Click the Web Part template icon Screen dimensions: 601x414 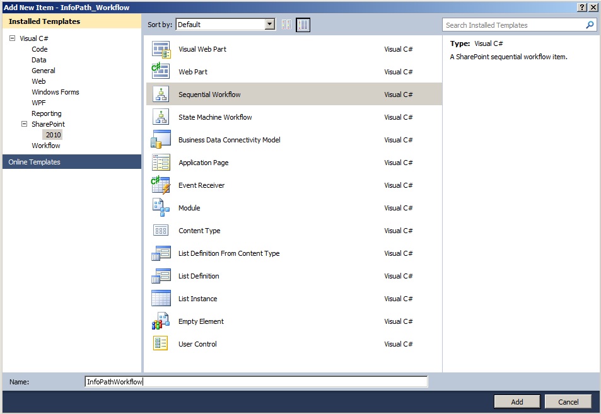pyautogui.click(x=161, y=71)
